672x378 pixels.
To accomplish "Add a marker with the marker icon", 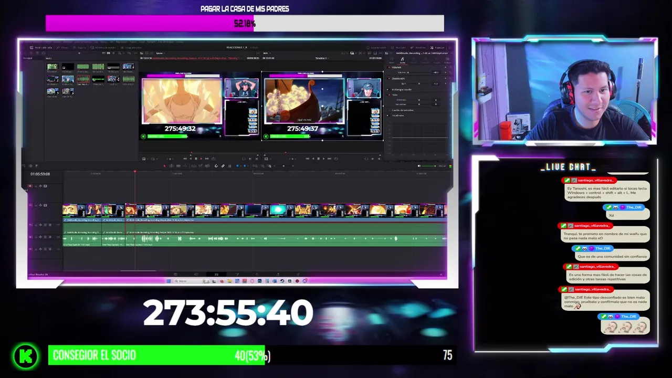I will click(x=245, y=166).
